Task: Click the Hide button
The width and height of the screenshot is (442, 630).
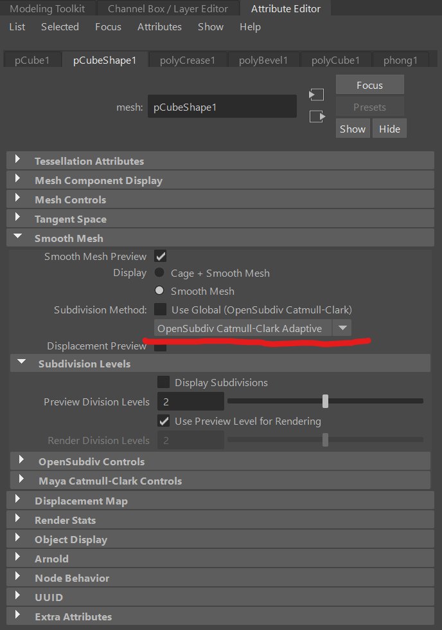Action: (389, 129)
